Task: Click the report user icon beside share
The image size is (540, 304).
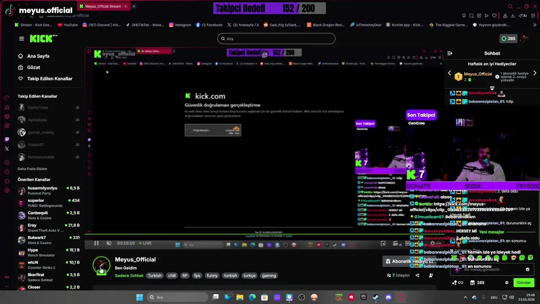Action: click(x=431, y=275)
